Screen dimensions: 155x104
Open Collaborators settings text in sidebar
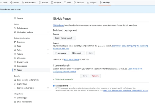point(22,28)
